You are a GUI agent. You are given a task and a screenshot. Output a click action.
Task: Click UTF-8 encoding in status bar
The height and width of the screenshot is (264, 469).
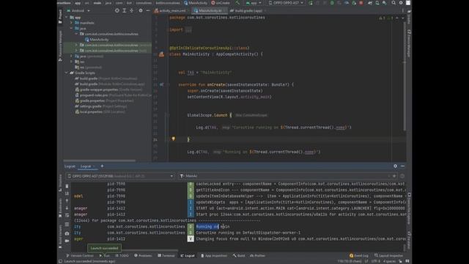coord(376,261)
